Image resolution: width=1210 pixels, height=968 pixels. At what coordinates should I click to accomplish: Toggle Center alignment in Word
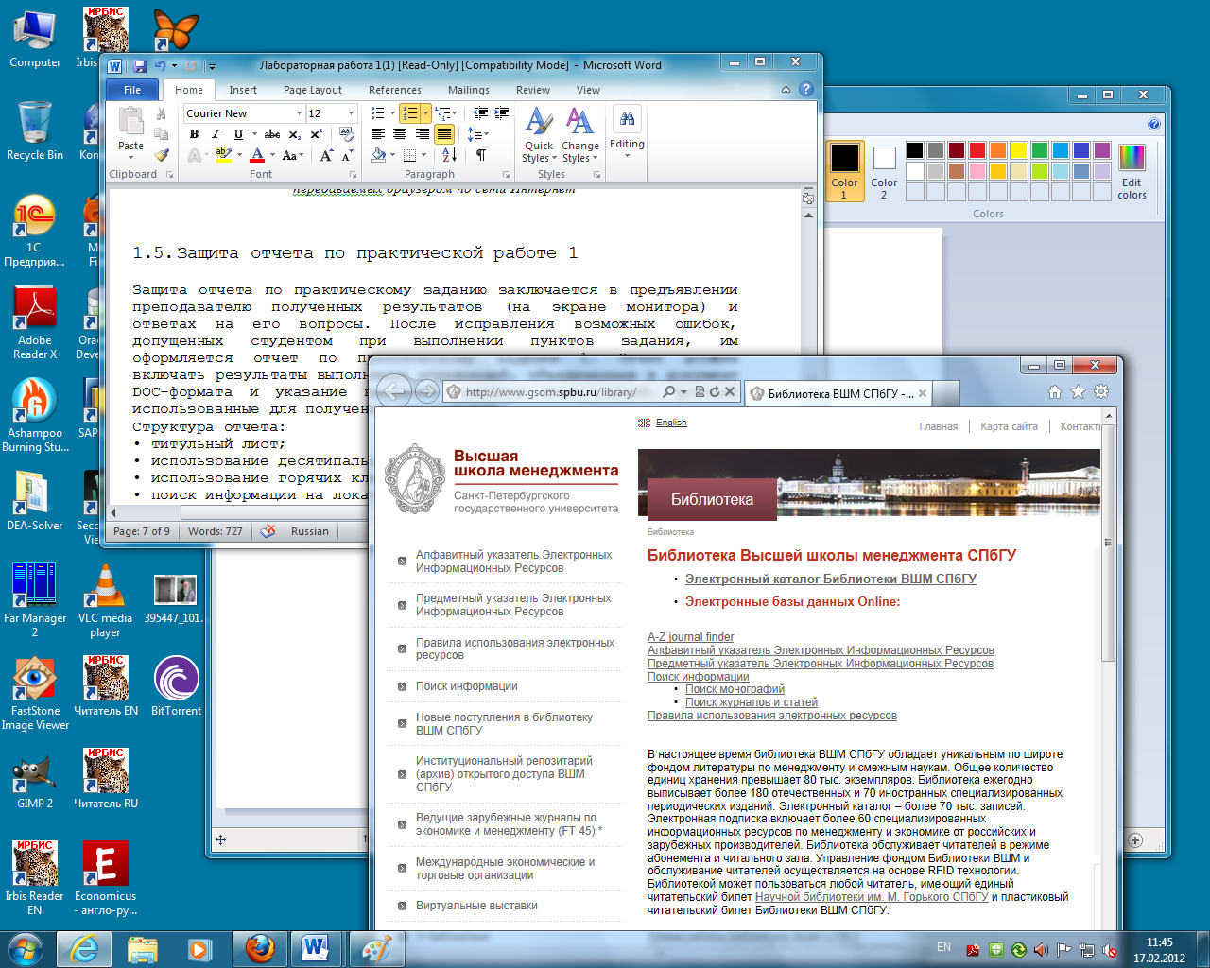(400, 134)
